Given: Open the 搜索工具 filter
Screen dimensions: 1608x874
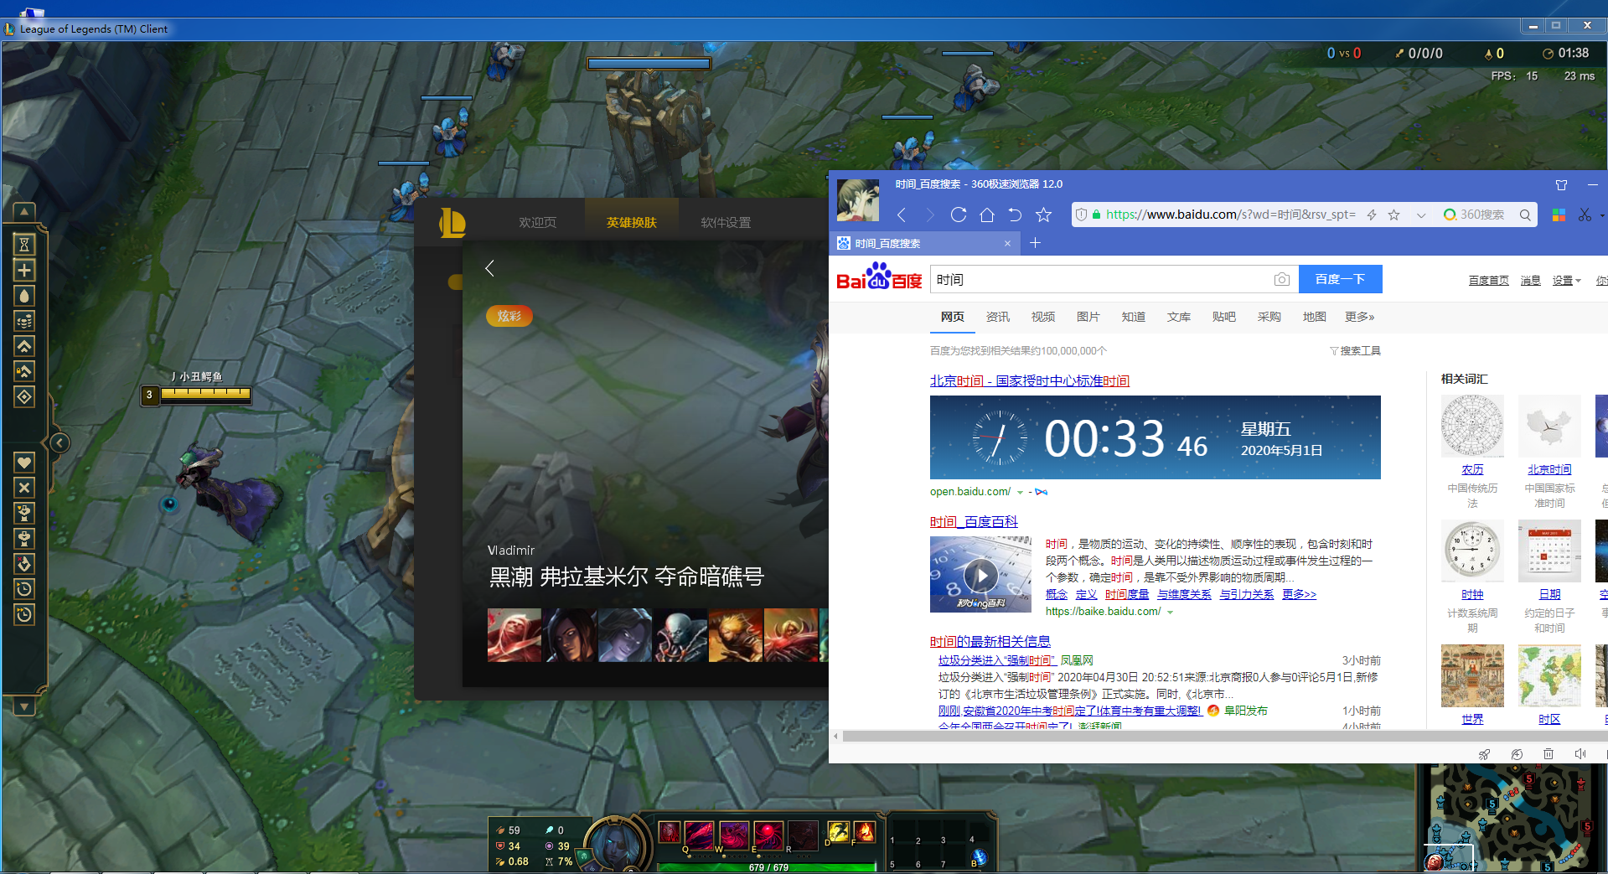Looking at the screenshot, I should click(x=1355, y=351).
